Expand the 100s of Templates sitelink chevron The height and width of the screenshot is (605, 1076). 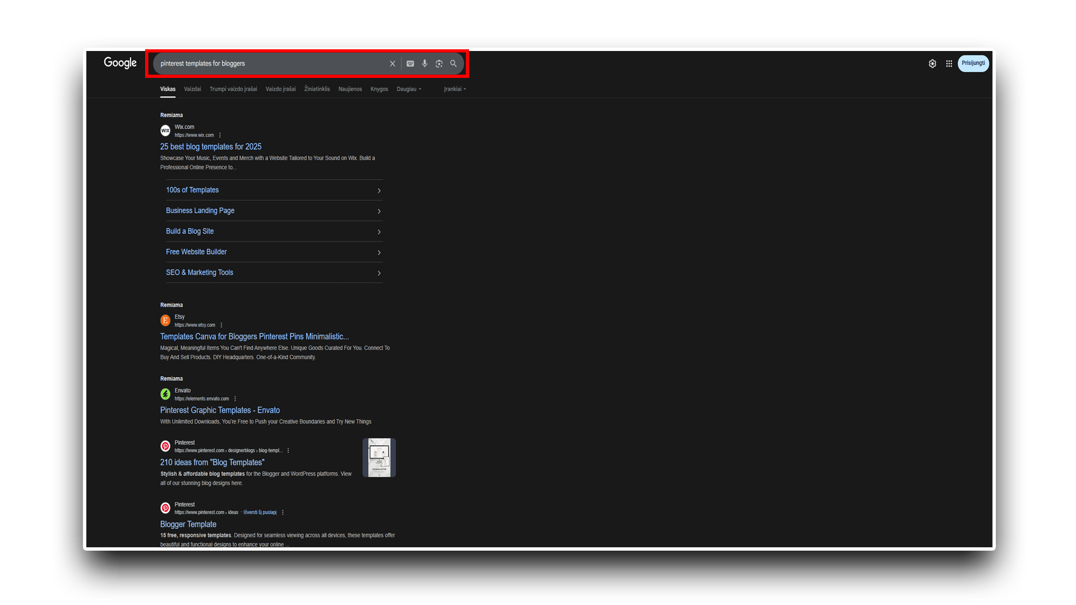tap(379, 190)
